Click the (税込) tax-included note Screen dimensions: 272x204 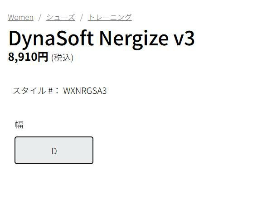click(x=62, y=58)
